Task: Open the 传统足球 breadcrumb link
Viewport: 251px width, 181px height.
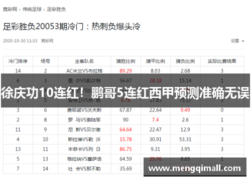Action: click(32, 9)
